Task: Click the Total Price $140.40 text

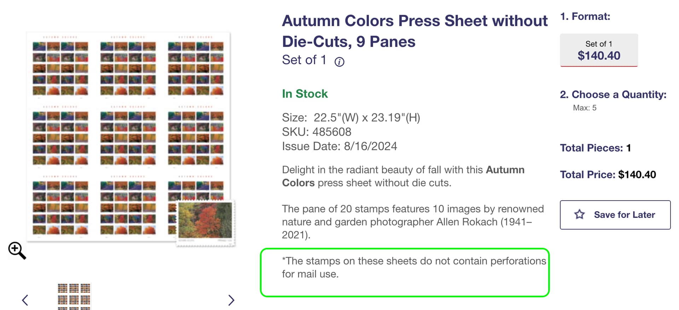Action: pyautogui.click(x=608, y=175)
